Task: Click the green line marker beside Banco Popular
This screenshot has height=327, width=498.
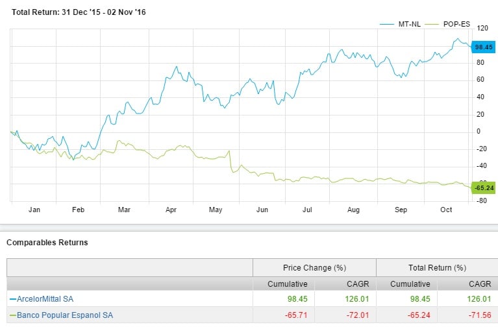Action: pyautogui.click(x=11, y=316)
